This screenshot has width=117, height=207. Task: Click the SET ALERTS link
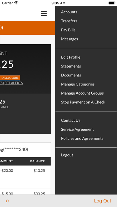tap(14, 83)
